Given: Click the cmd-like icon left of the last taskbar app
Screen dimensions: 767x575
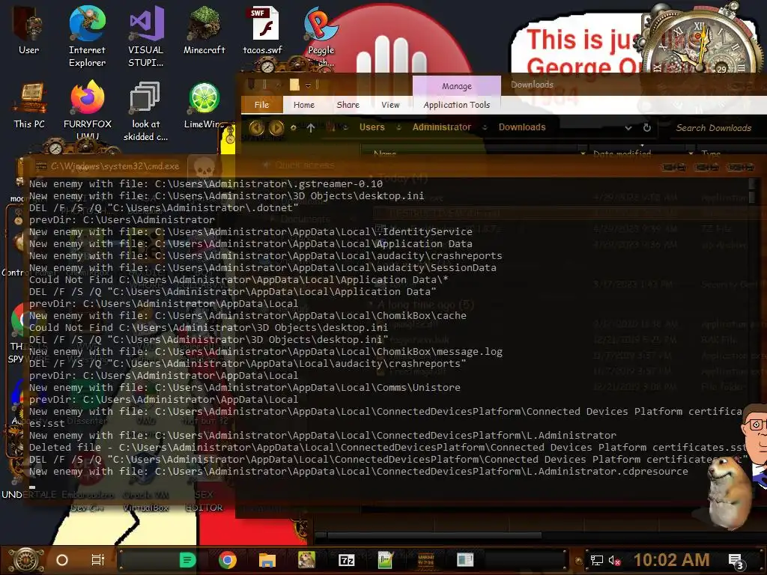Looking at the screenshot, I should (x=425, y=560).
